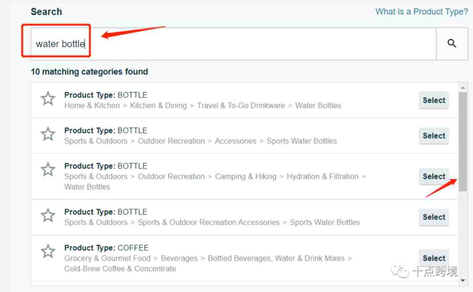This screenshot has height=292, width=473.
Task: Star the Sports & Outdoor Recreation Accessories category
Action: [48, 216]
